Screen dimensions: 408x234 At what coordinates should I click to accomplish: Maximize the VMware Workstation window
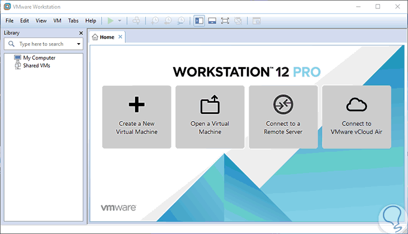click(378, 7)
